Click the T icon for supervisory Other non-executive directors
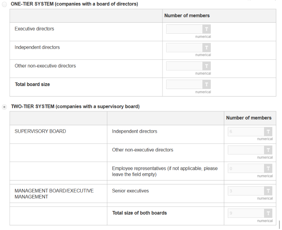The height and width of the screenshot is (230, 282). (x=268, y=150)
